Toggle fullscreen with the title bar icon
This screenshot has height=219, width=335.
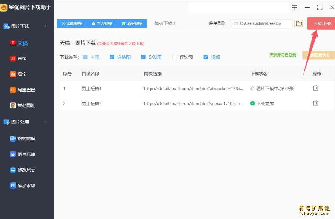coord(320,8)
